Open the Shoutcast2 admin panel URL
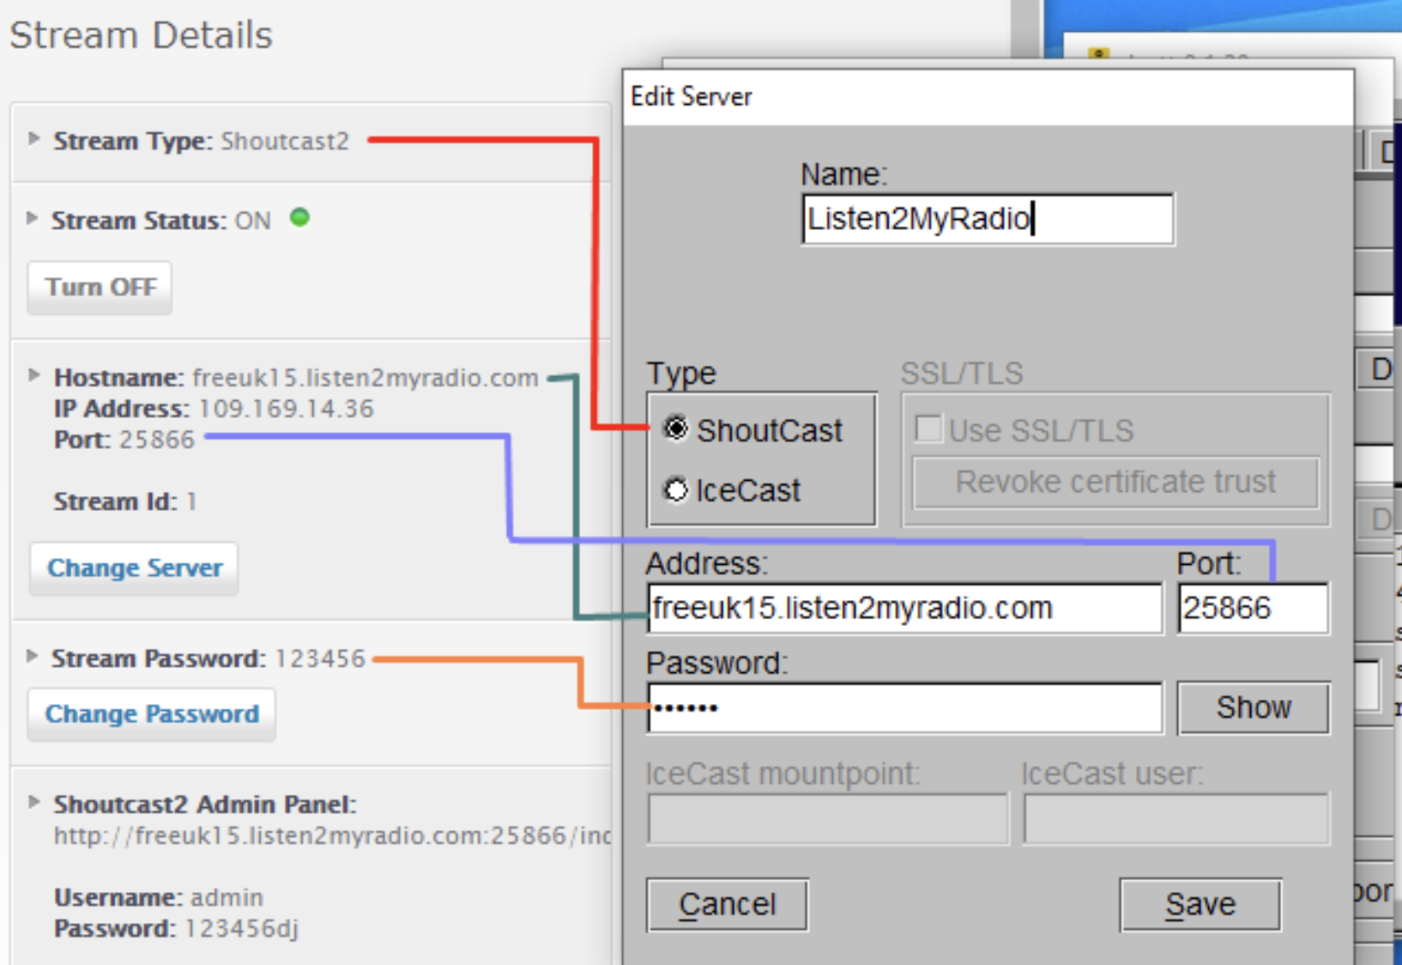The width and height of the screenshot is (1402, 965). pyautogui.click(x=331, y=835)
